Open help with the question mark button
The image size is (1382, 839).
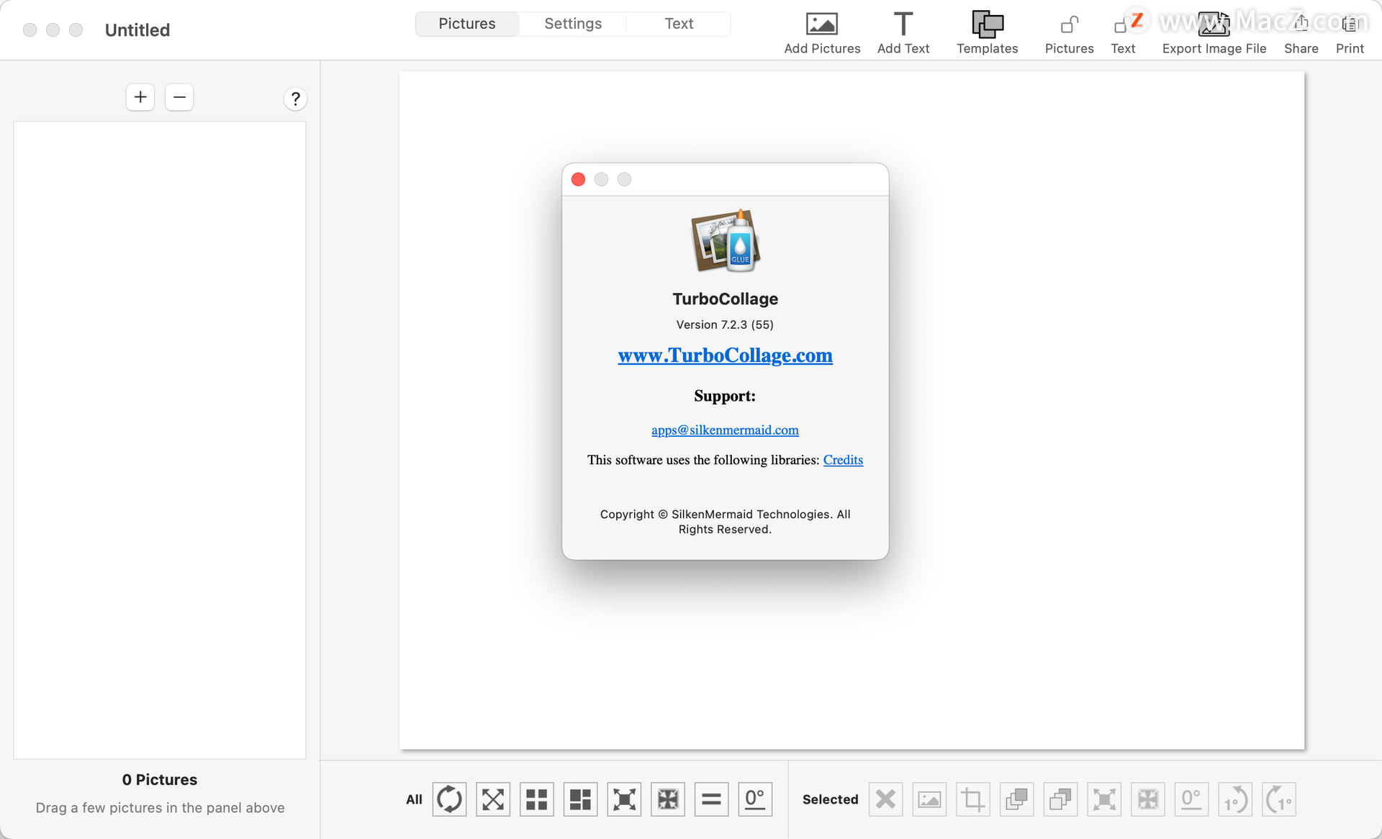295,99
